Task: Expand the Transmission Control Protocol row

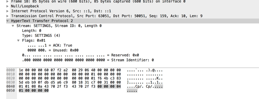Action: pyautogui.click(x=7, y=16)
